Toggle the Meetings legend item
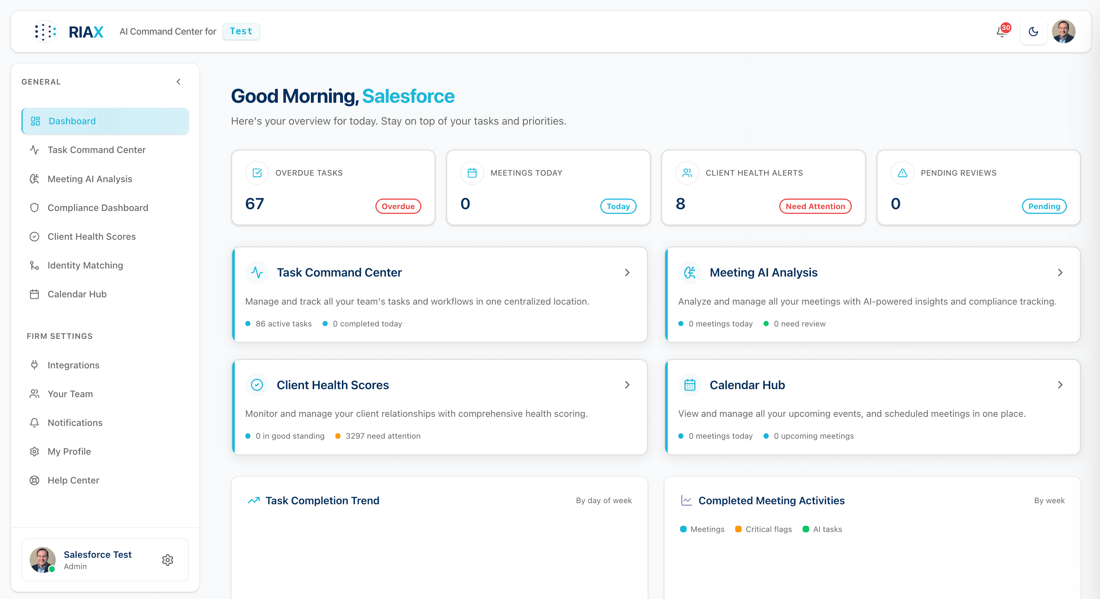 (702, 529)
